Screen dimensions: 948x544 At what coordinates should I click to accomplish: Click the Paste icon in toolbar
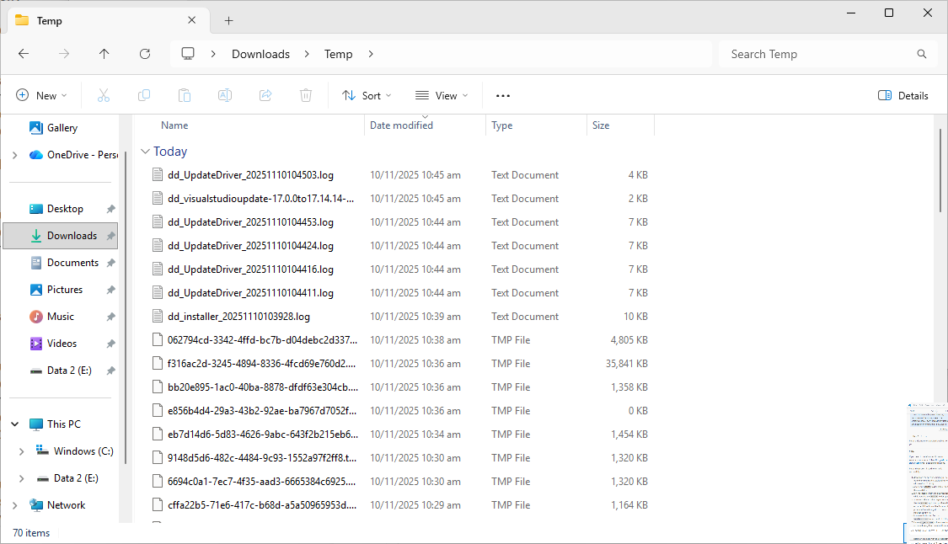coord(185,95)
